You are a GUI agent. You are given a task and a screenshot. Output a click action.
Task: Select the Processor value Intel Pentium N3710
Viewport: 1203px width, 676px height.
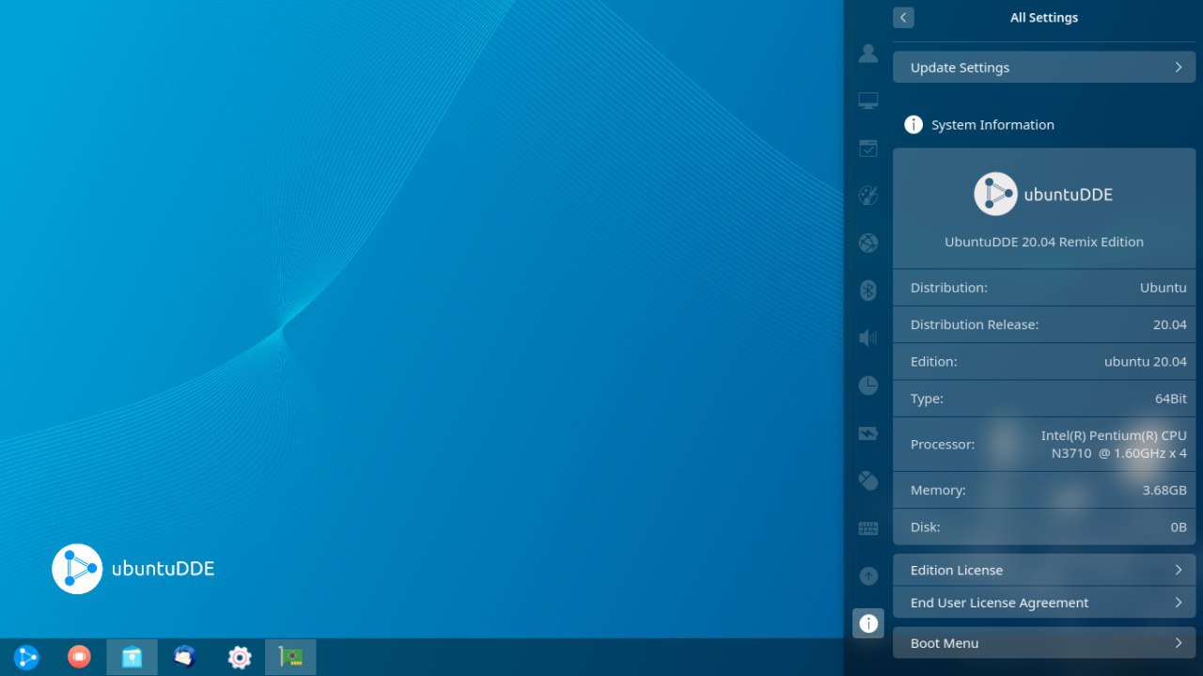(1114, 444)
